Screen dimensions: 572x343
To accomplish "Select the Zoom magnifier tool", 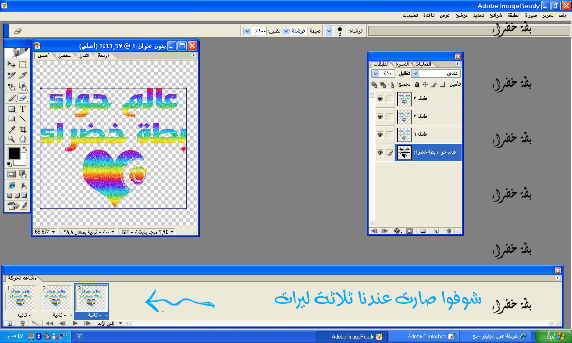I will [12, 139].
